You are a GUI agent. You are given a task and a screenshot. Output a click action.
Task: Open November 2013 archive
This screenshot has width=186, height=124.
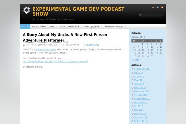(142, 91)
